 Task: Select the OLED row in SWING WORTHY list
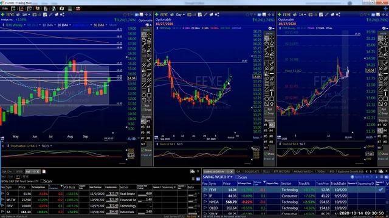pyautogui.click(x=295, y=208)
